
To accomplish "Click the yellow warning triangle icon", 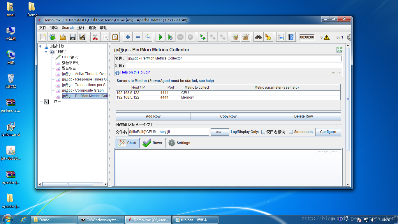I will (326, 37).
